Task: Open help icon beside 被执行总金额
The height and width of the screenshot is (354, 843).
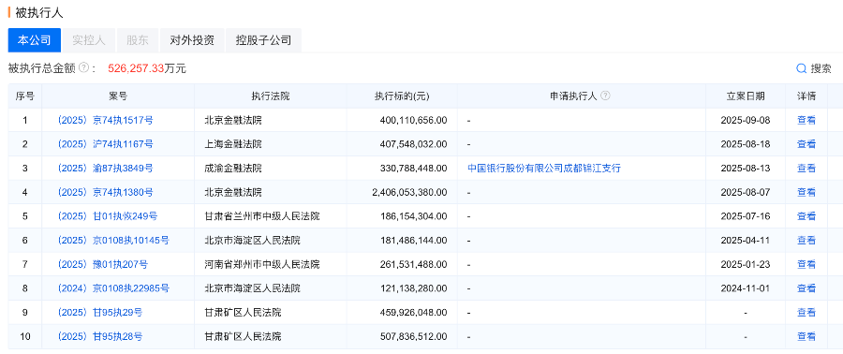Action: click(83, 68)
